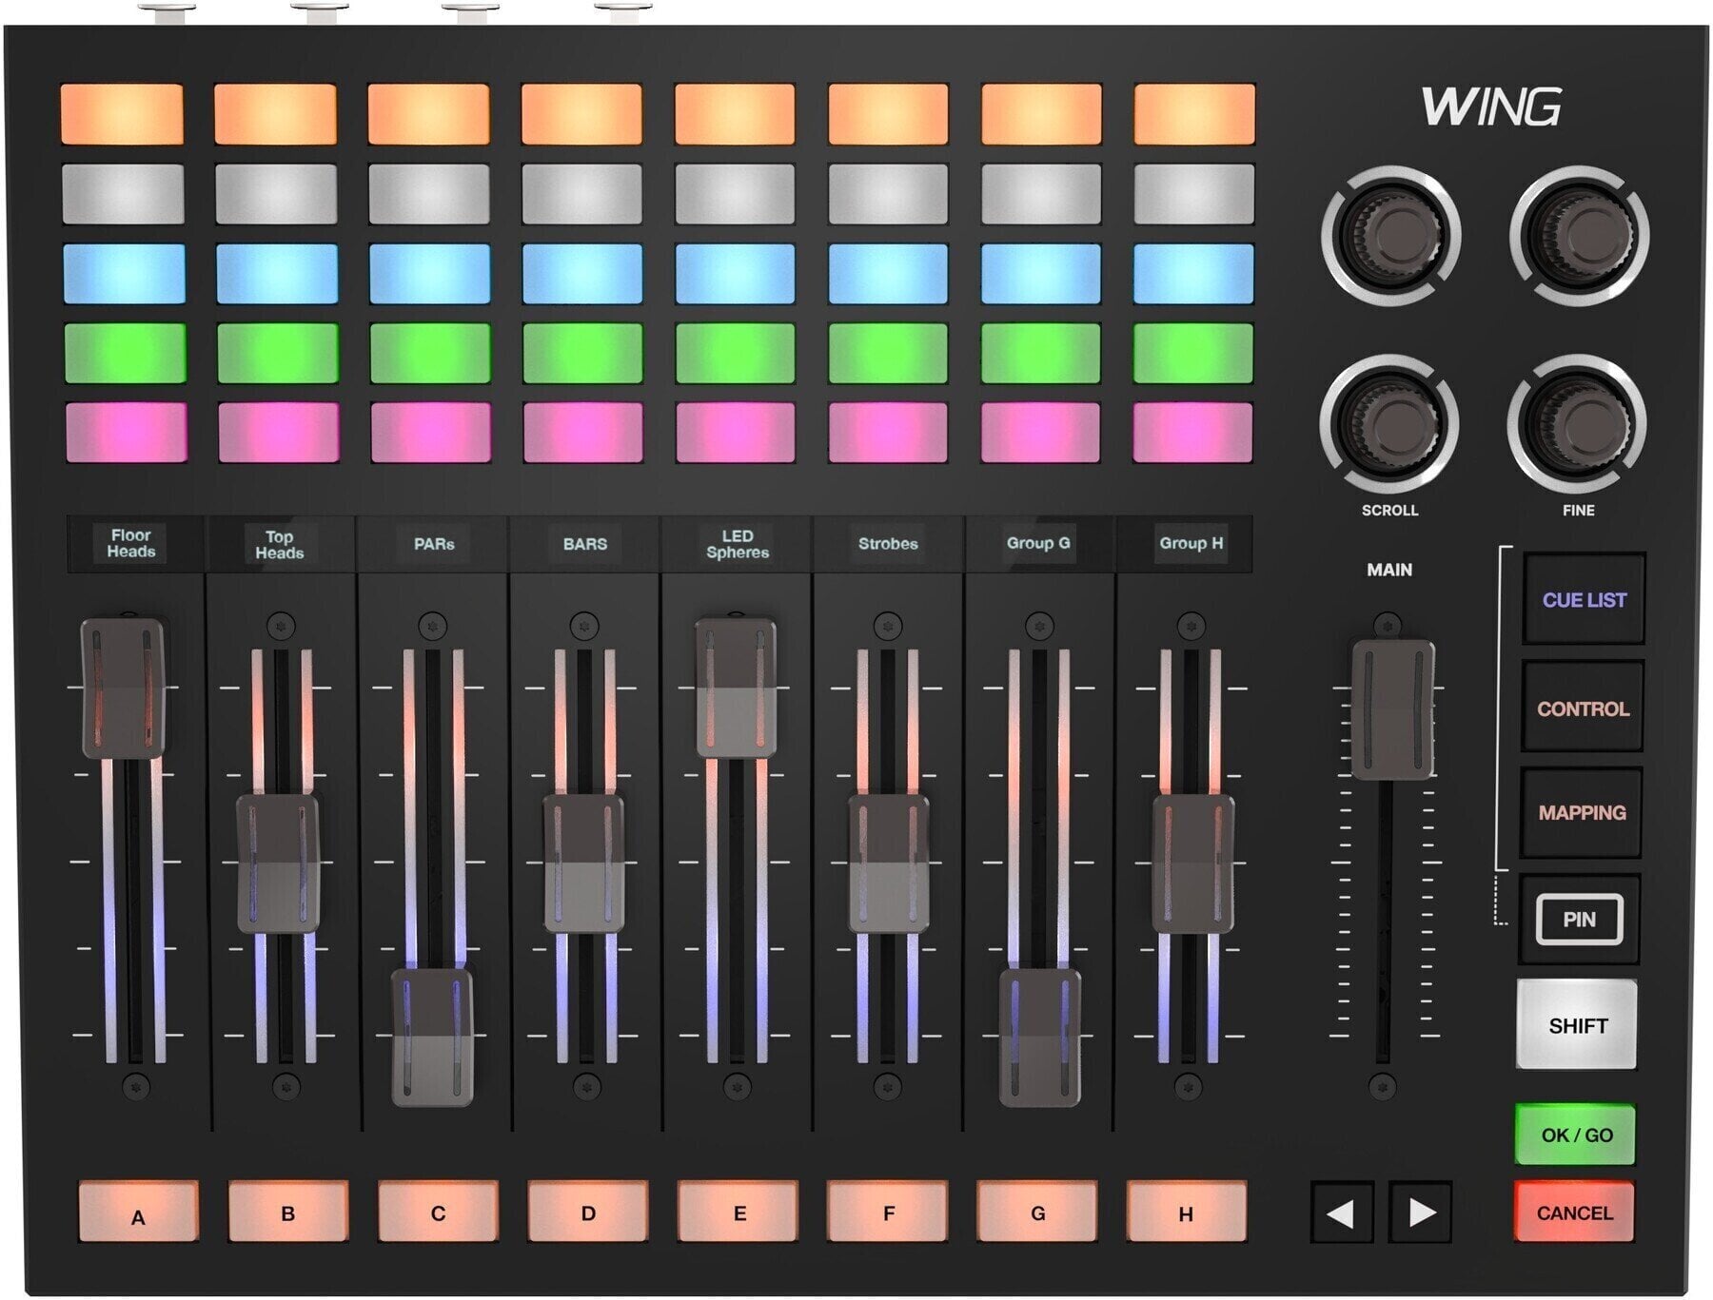Open the CUE LIST mode
This screenshot has height=1300, width=1713.
(x=1584, y=600)
